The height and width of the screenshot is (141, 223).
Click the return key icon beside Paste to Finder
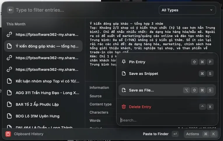(175, 134)
